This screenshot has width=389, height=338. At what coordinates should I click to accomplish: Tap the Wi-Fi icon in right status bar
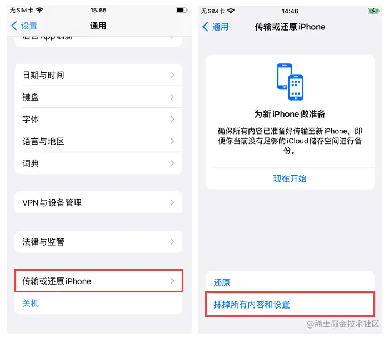pos(231,11)
